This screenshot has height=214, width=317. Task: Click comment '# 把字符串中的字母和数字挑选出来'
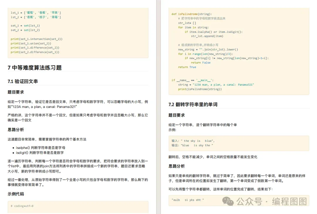202,18
